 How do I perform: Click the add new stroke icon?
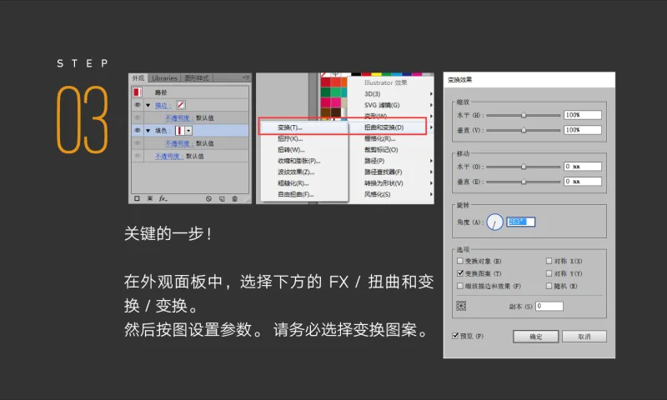137,198
